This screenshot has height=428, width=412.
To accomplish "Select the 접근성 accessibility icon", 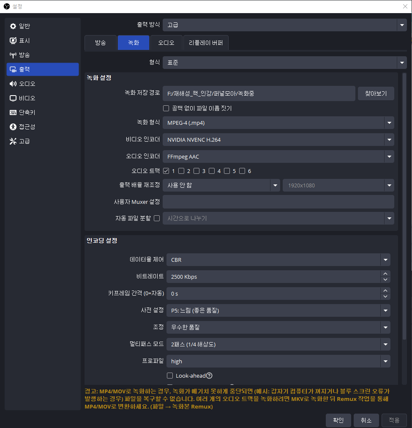I will click(13, 127).
